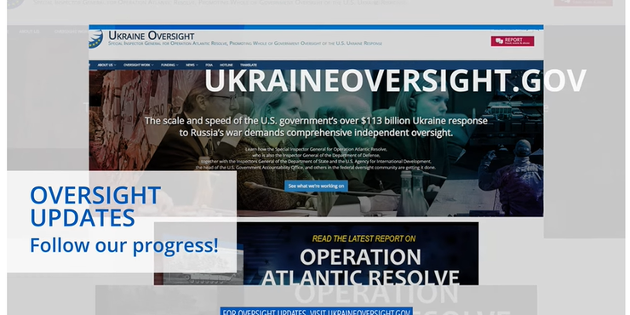
Task: Expand the Oversight Work dropdown menu
Action: [x=138, y=65]
